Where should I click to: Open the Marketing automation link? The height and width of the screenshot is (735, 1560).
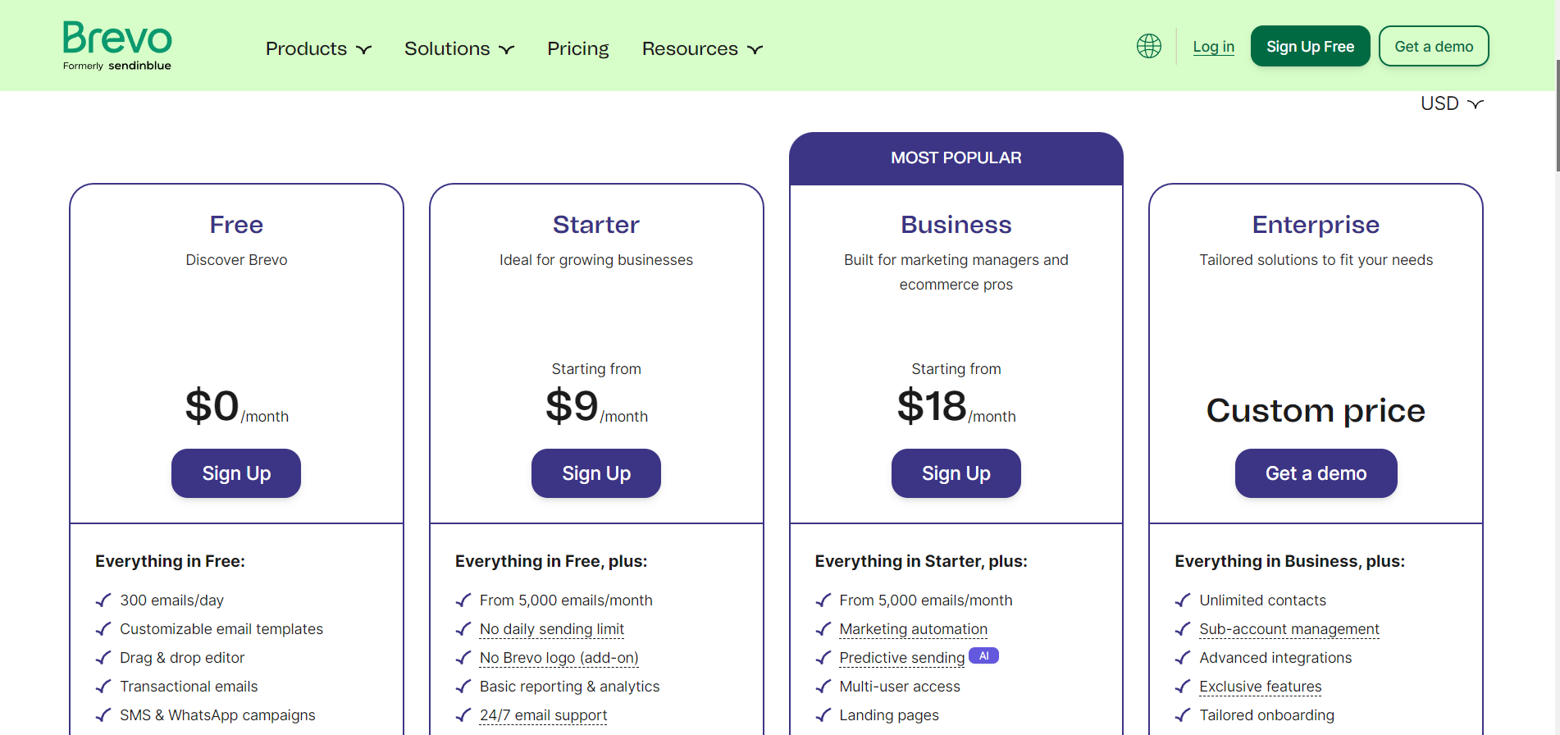[913, 628]
